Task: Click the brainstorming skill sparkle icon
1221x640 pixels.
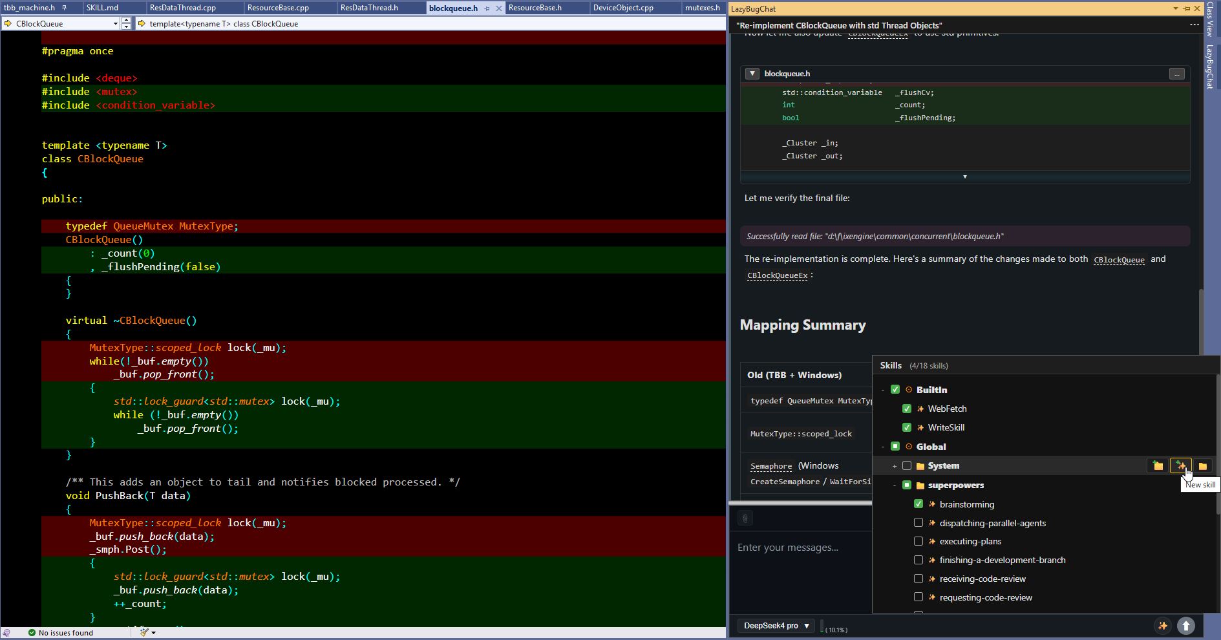Action: pyautogui.click(x=932, y=504)
